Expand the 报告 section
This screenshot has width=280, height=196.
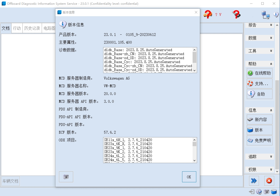click(x=260, y=25)
